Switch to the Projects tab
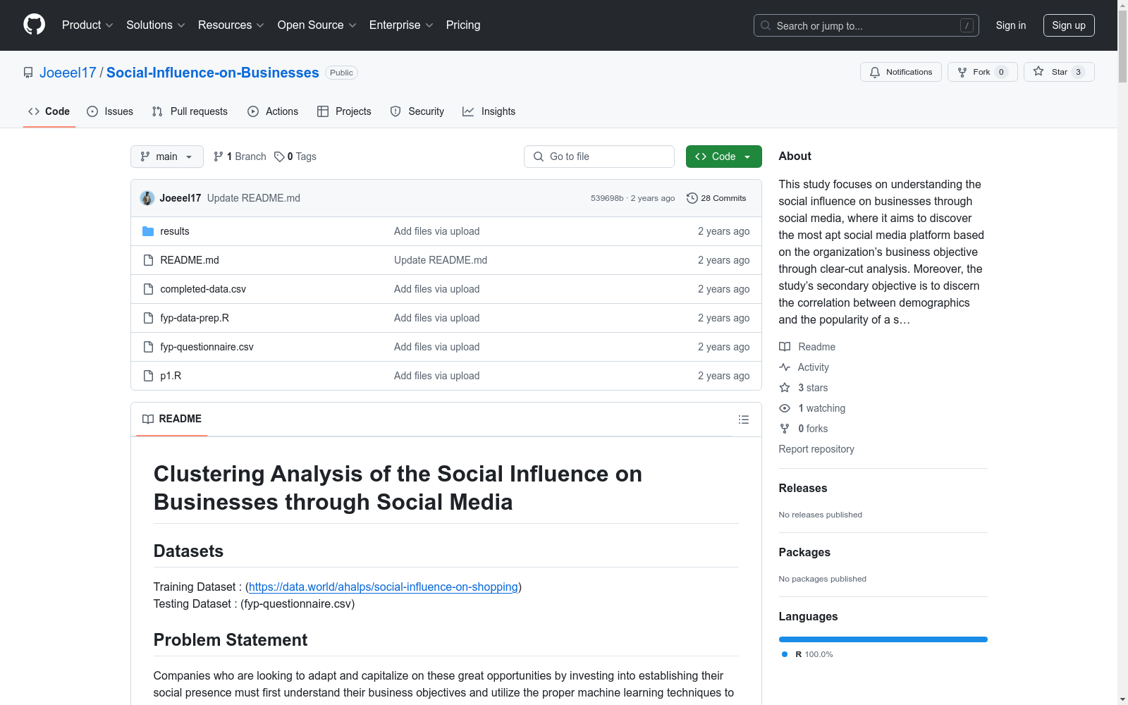 point(344,111)
